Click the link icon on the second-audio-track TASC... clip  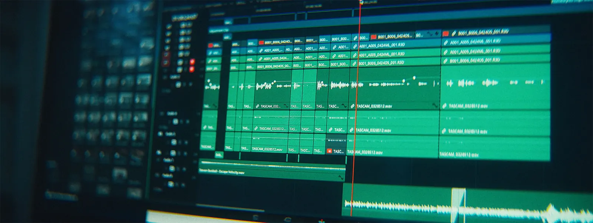click(331, 130)
